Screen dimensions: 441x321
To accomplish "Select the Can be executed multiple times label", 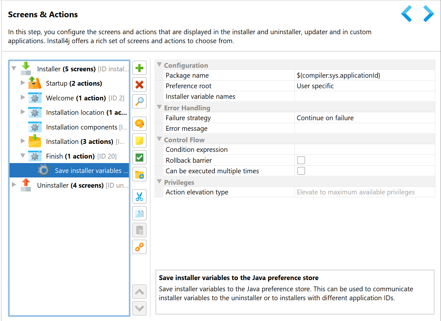I will [212, 171].
